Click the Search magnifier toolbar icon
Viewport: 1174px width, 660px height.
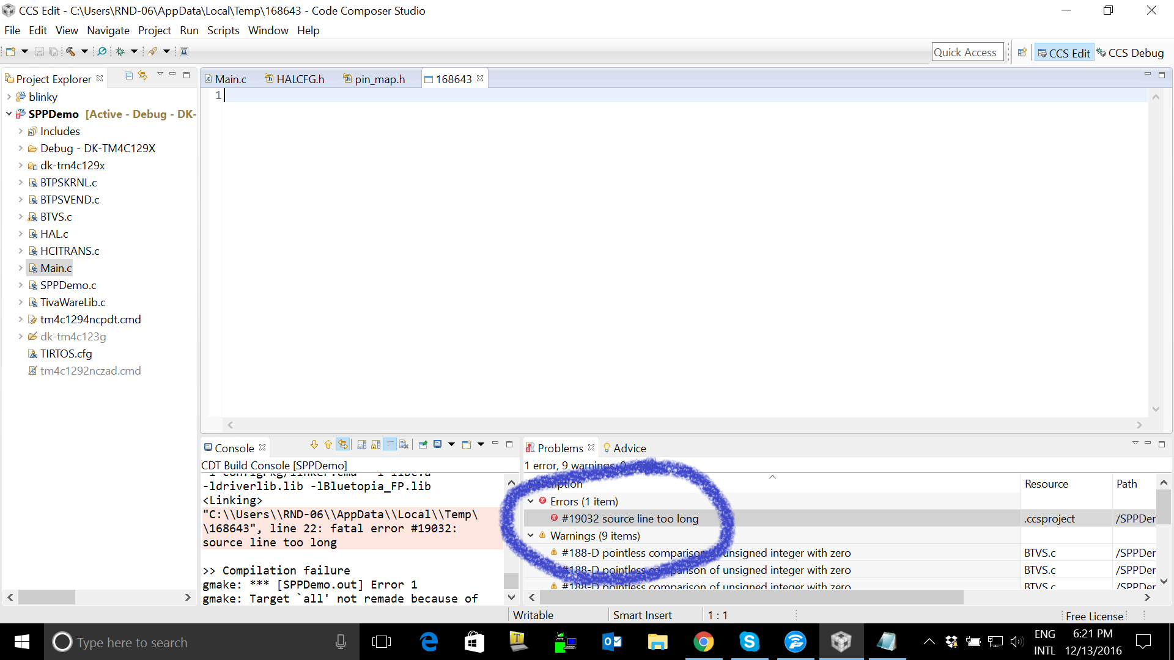click(x=102, y=52)
